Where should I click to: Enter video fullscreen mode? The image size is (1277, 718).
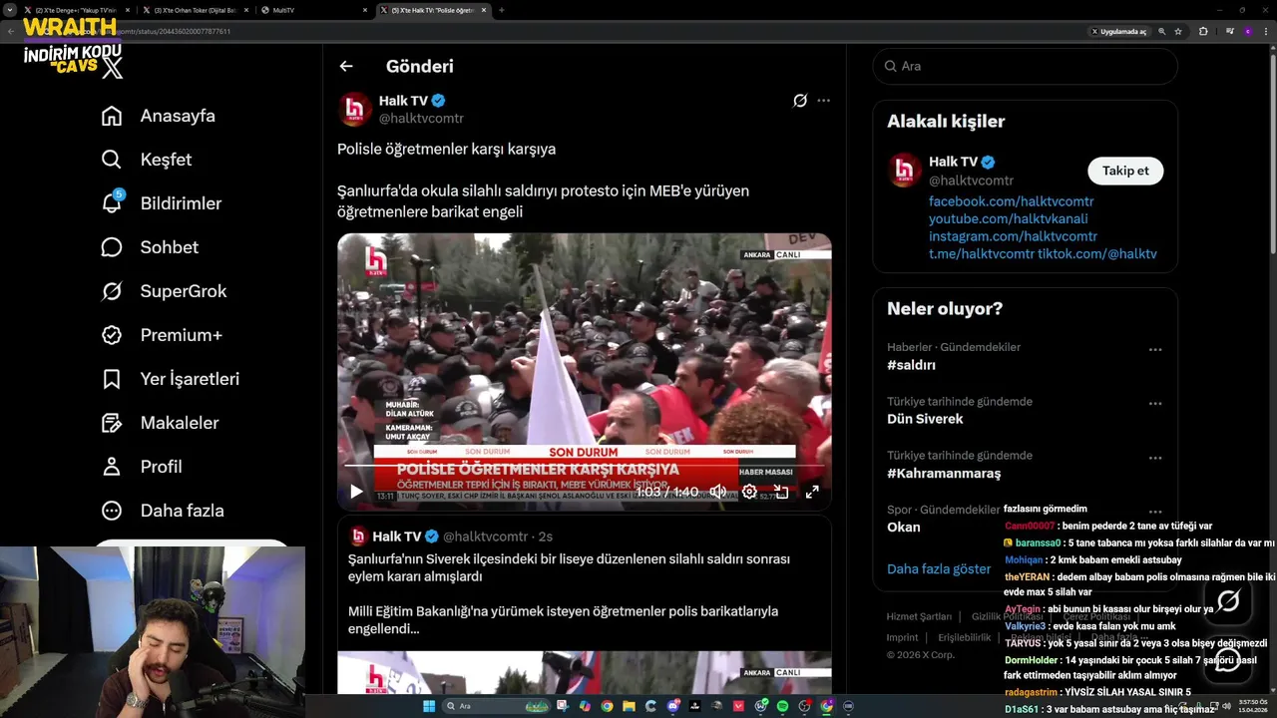click(x=812, y=491)
